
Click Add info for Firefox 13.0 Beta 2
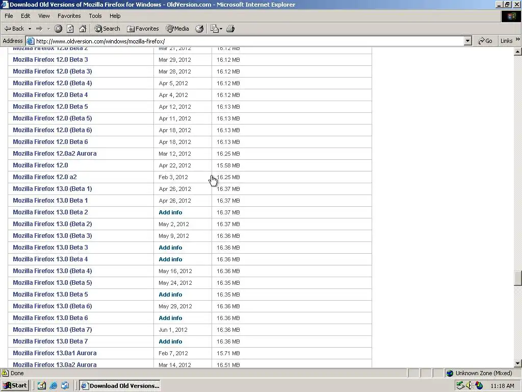coord(170,212)
